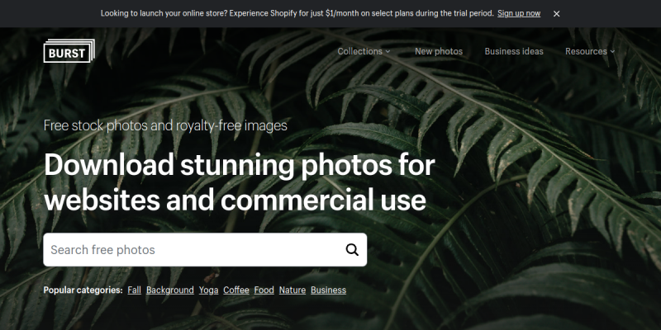Open the Food category link
This screenshot has height=330, width=661.
coord(264,290)
